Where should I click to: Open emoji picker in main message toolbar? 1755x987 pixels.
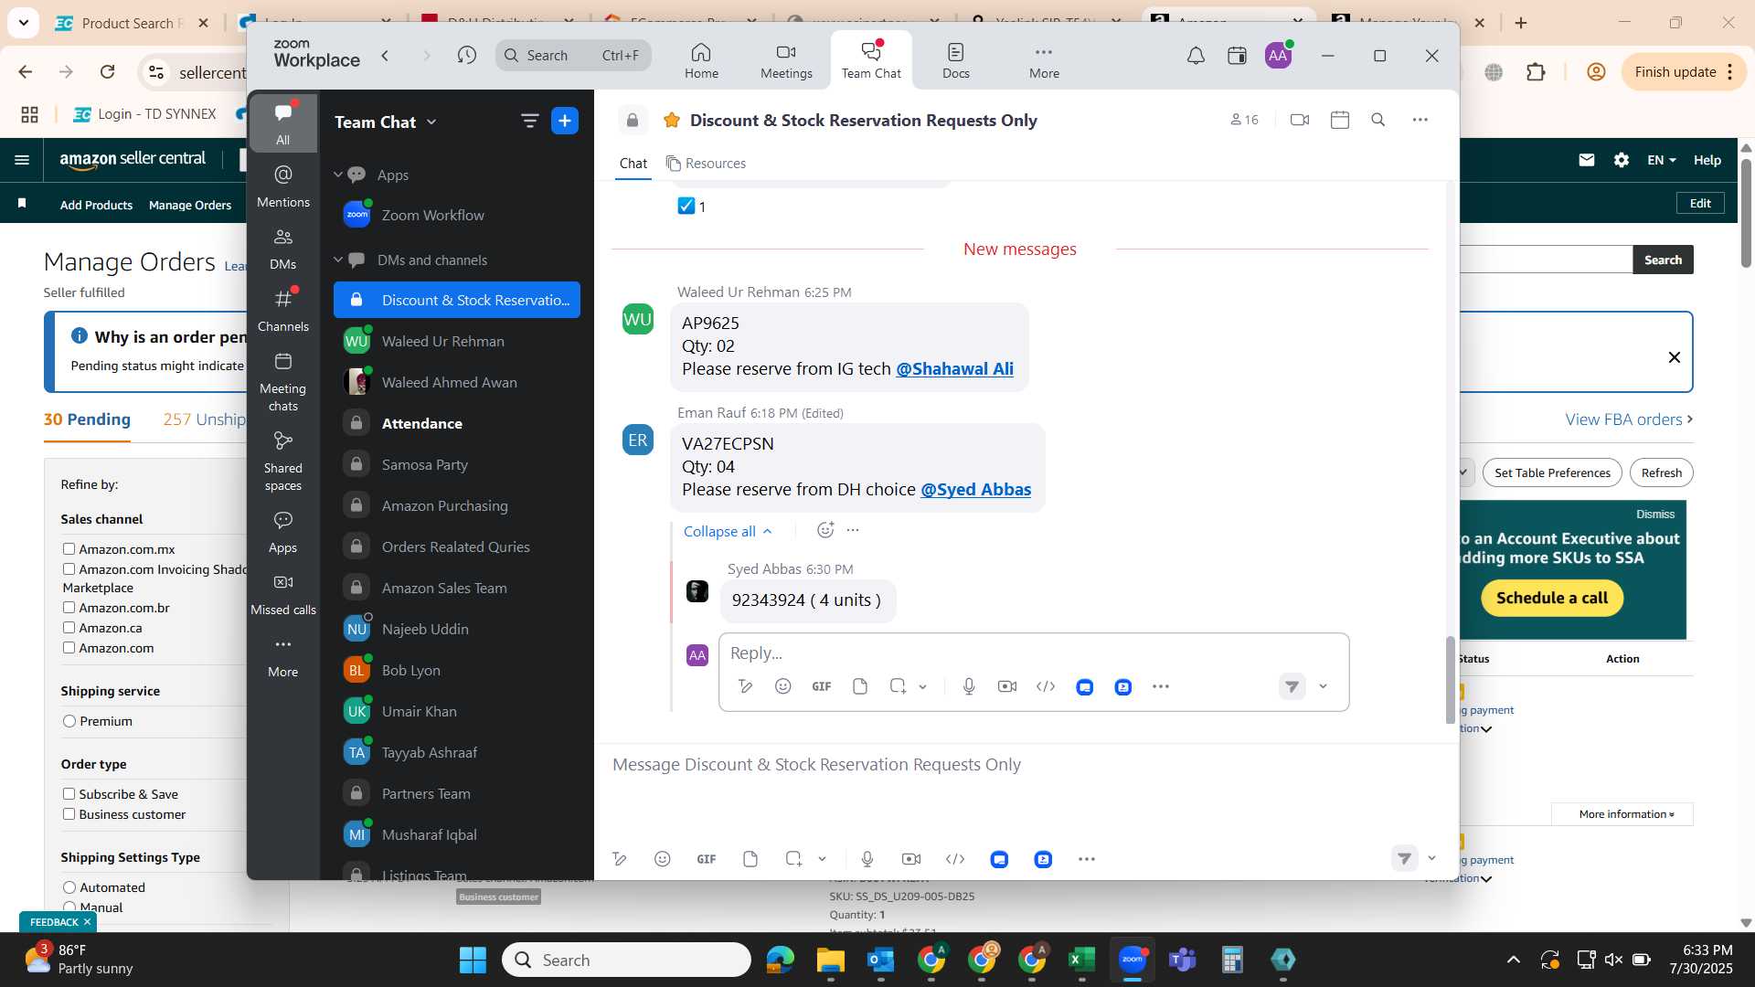[x=663, y=859]
